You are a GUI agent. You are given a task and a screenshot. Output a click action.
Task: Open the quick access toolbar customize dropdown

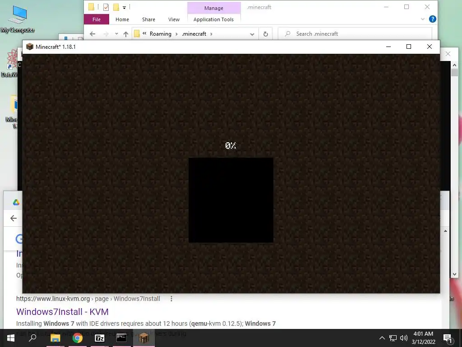pos(125,8)
